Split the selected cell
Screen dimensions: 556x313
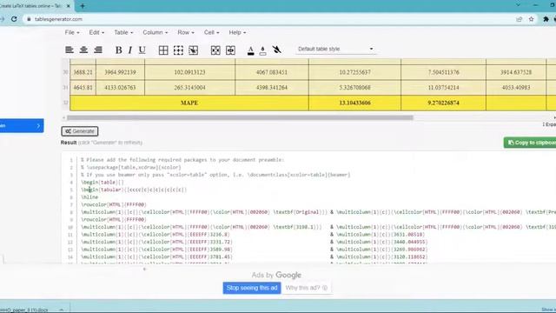230,50
